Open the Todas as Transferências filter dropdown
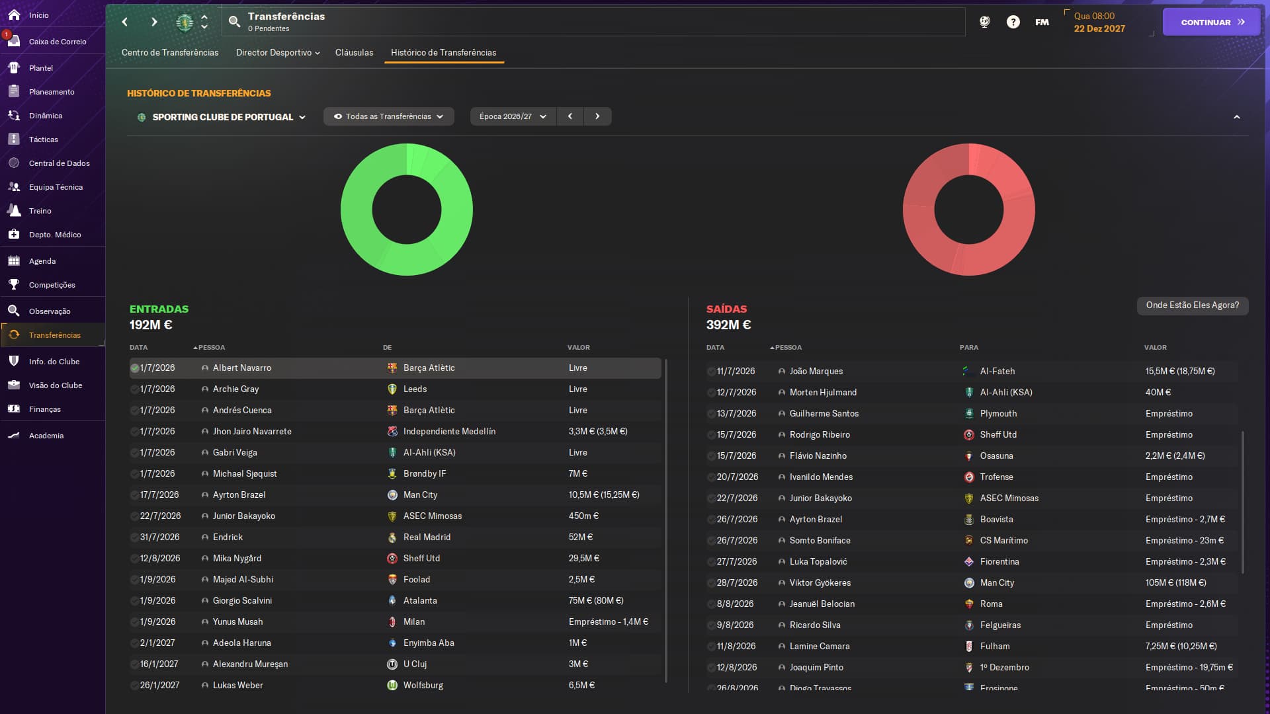Image resolution: width=1270 pixels, height=714 pixels. (x=388, y=116)
